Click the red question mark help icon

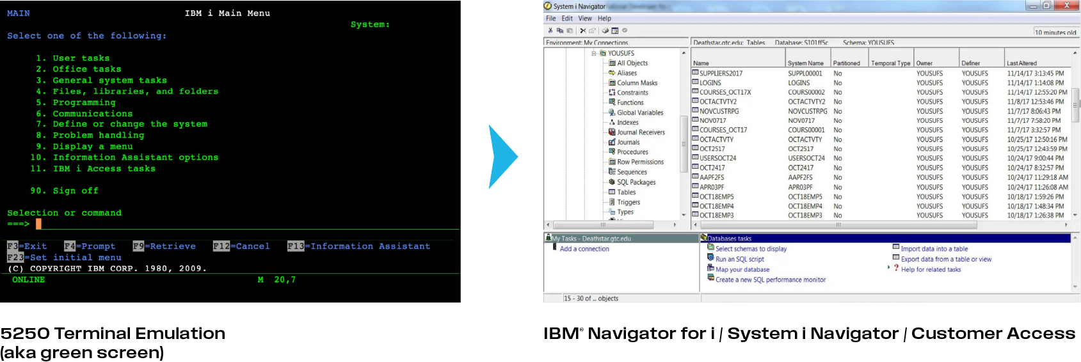[896, 268]
